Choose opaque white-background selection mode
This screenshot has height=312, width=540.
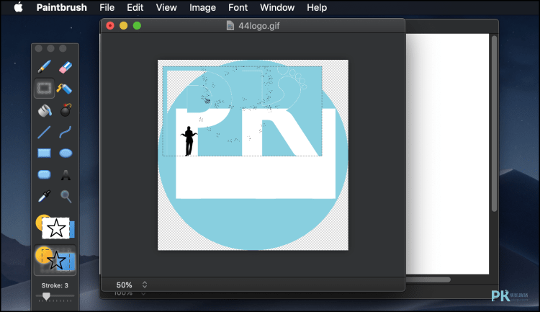[55, 226]
